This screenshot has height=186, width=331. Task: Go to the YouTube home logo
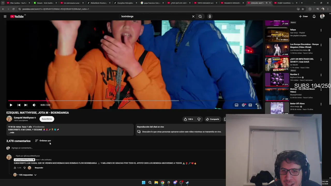(17, 17)
